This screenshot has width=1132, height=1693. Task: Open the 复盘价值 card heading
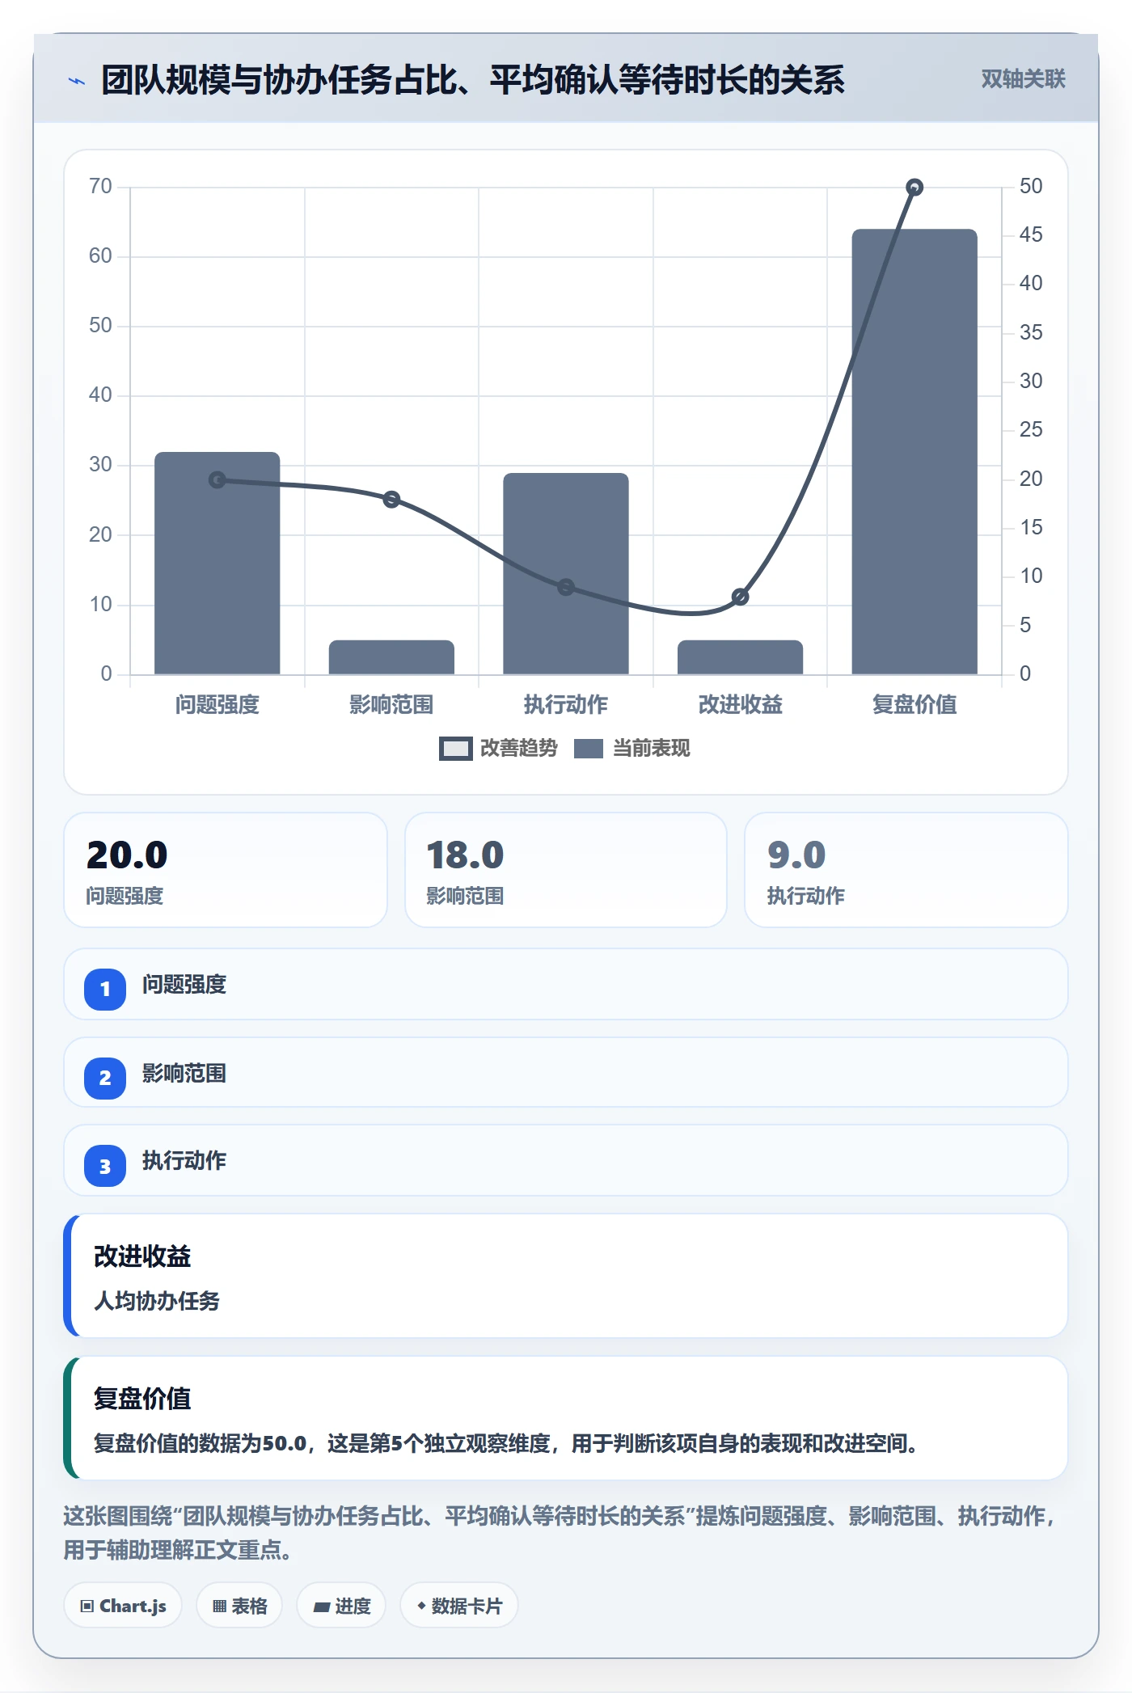(x=142, y=1399)
